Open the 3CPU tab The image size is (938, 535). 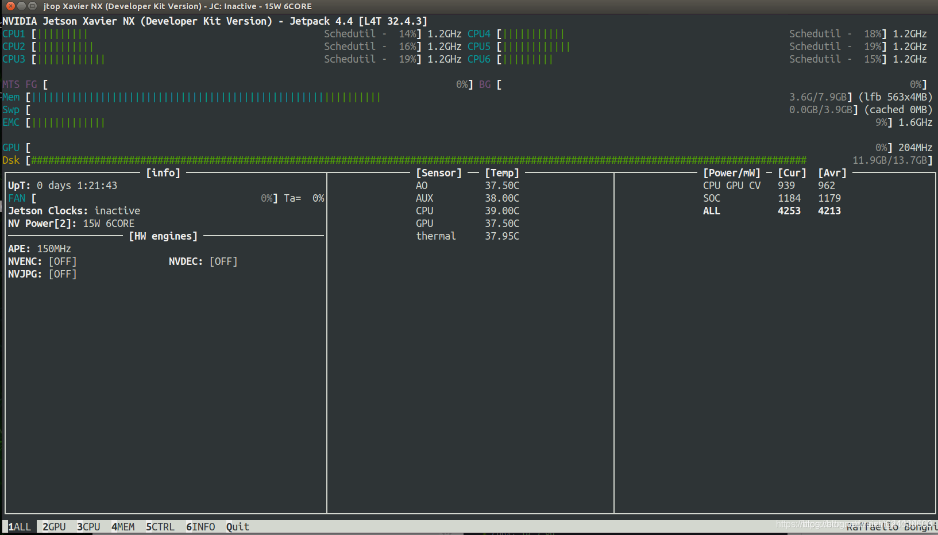(88, 527)
